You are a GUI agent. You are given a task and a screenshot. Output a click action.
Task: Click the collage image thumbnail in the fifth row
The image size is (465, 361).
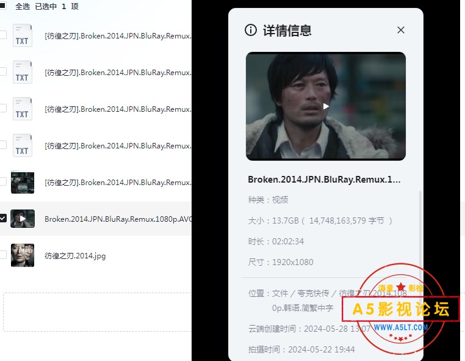click(23, 182)
